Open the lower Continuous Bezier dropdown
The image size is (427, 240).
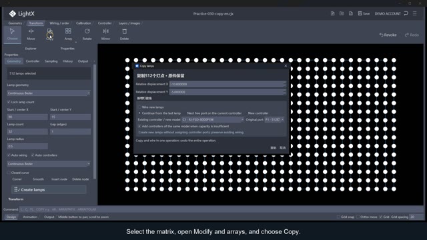[x=49, y=164]
